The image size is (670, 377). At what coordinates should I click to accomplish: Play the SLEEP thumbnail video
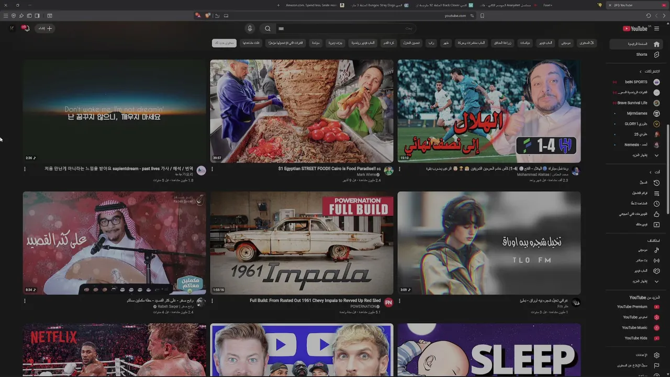click(489, 350)
